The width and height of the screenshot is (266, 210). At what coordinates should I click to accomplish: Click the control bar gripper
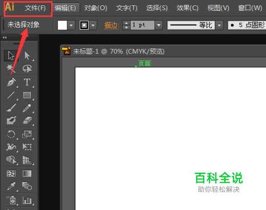[3, 25]
